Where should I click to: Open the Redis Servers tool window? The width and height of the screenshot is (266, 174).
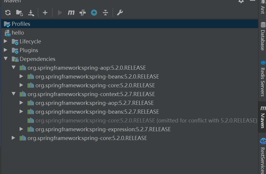[x=262, y=78]
